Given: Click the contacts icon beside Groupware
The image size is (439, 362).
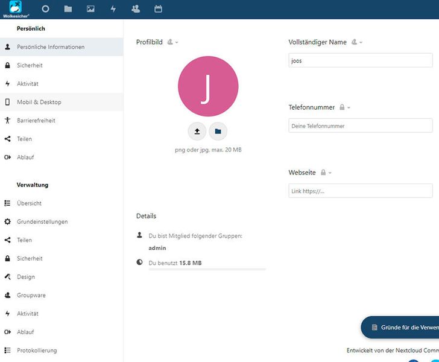Looking at the screenshot, I should click(x=8, y=295).
